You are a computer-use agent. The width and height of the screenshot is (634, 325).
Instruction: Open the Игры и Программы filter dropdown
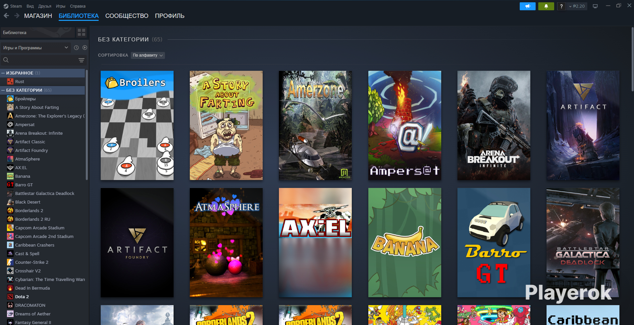tap(36, 48)
